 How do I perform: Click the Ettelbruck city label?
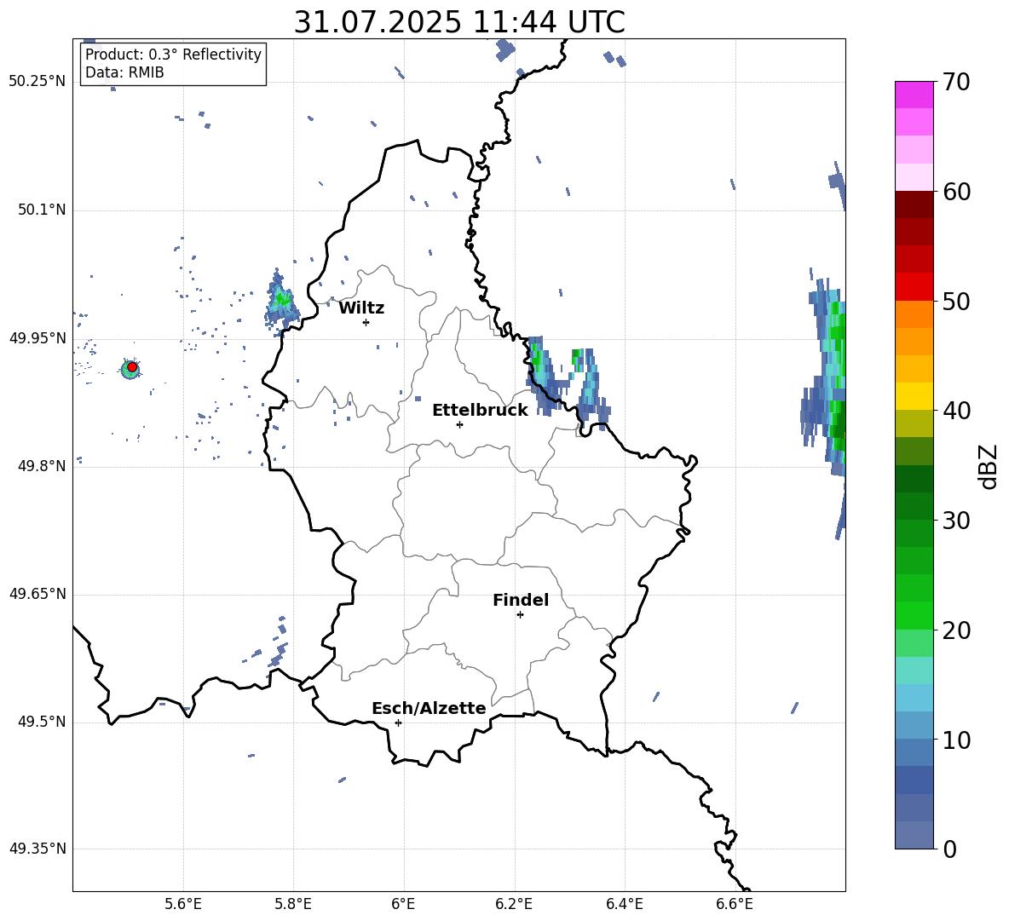tap(480, 411)
